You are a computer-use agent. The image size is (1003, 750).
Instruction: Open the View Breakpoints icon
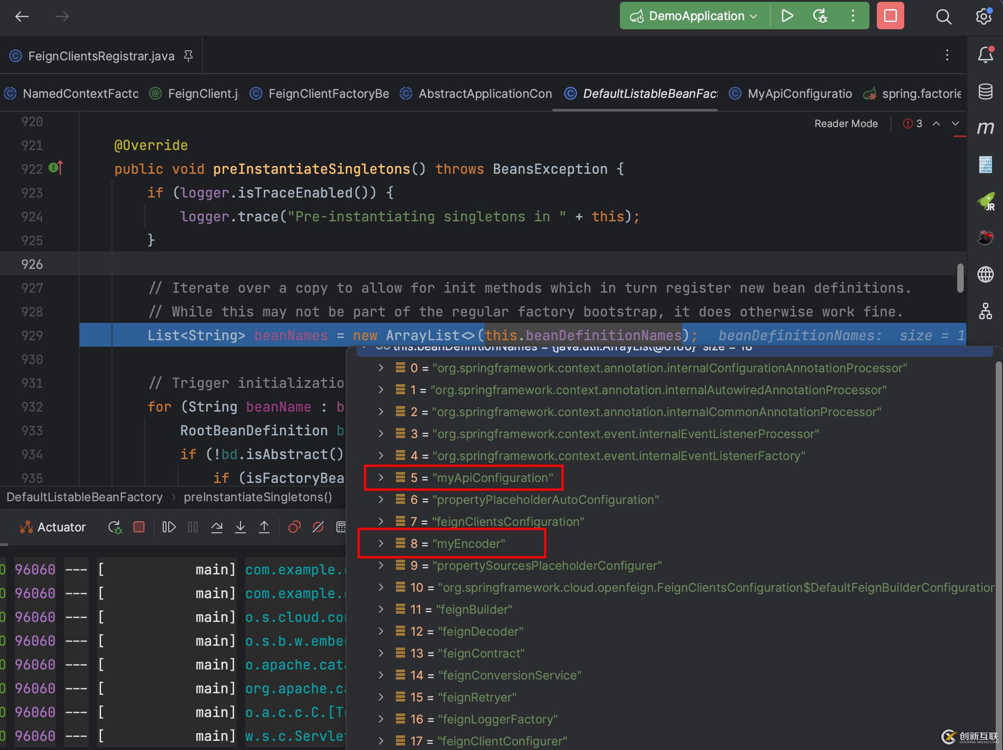click(294, 527)
